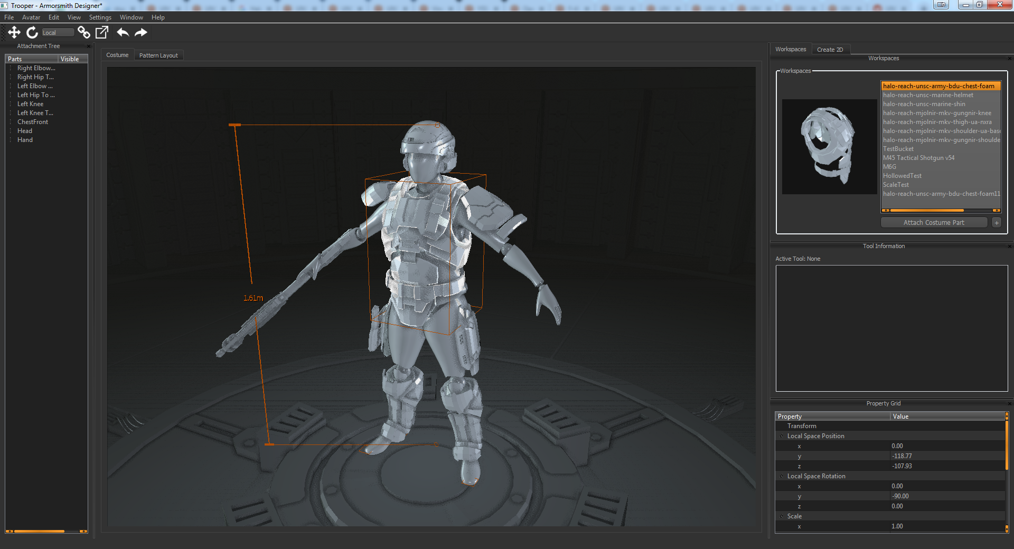Screen dimensions: 1014x549
Task: Expand the ChestFront tree node
Action: (11, 122)
